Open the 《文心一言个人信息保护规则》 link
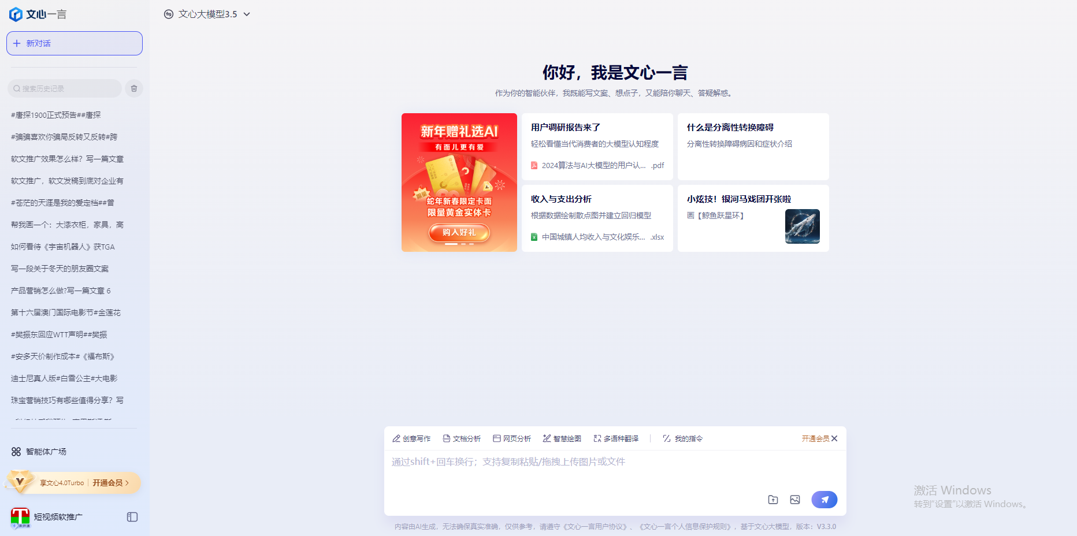Image resolution: width=1077 pixels, height=536 pixels. click(x=685, y=527)
